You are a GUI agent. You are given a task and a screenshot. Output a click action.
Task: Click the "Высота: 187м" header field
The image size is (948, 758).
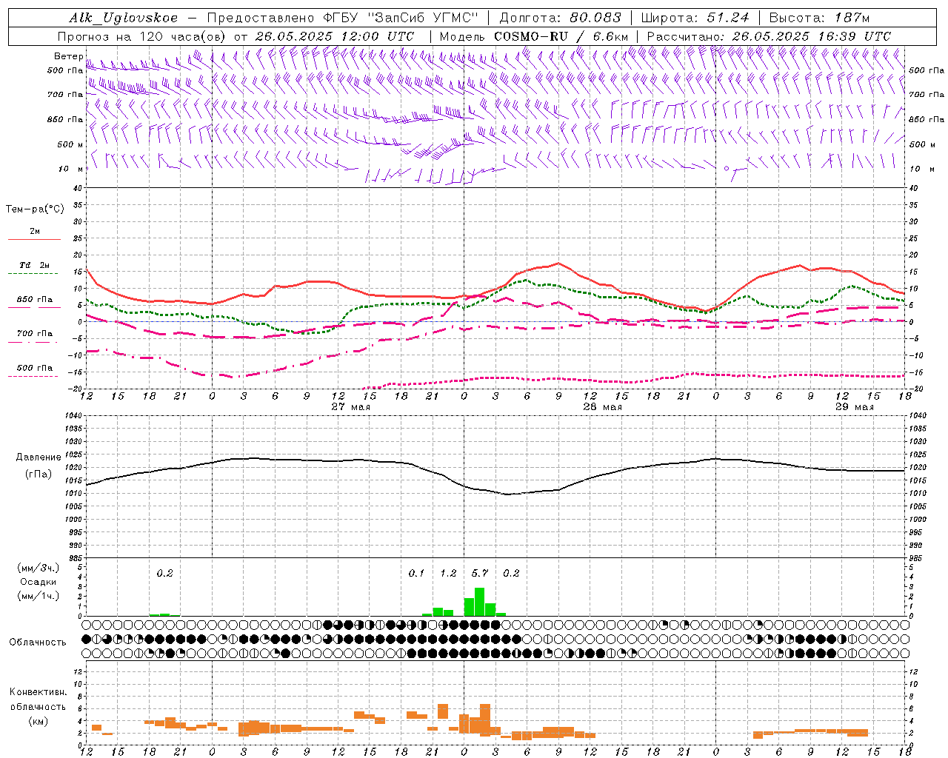tap(819, 18)
